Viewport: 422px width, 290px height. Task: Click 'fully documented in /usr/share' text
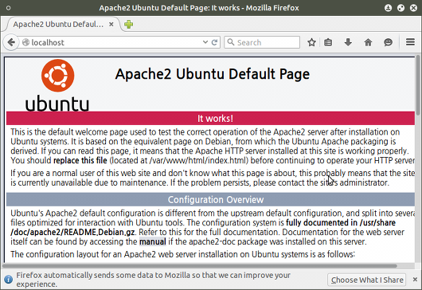(341, 223)
